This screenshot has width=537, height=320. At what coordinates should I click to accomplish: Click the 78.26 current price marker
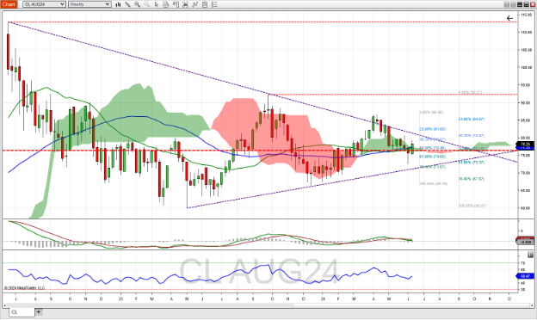click(525, 144)
